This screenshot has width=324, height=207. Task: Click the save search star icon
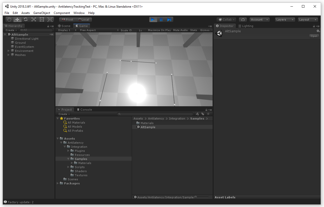(x=208, y=114)
